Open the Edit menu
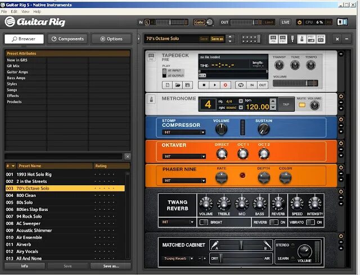This screenshot has width=360, height=275. [x=14, y=11]
